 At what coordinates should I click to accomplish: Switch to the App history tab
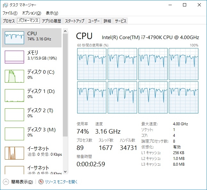coord(51,21)
